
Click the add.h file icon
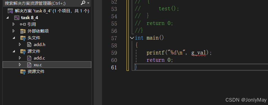pyautogui.click(x=29, y=45)
